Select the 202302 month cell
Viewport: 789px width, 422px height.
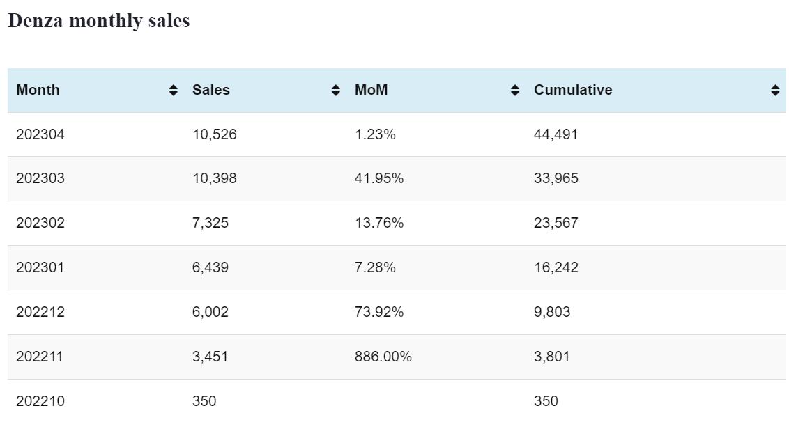pyautogui.click(x=40, y=223)
